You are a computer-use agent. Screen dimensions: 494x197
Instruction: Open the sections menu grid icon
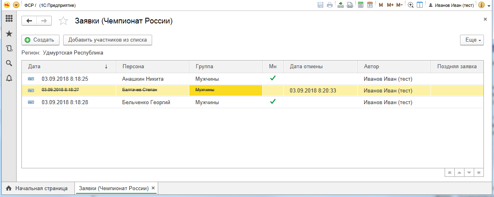pyautogui.click(x=9, y=19)
